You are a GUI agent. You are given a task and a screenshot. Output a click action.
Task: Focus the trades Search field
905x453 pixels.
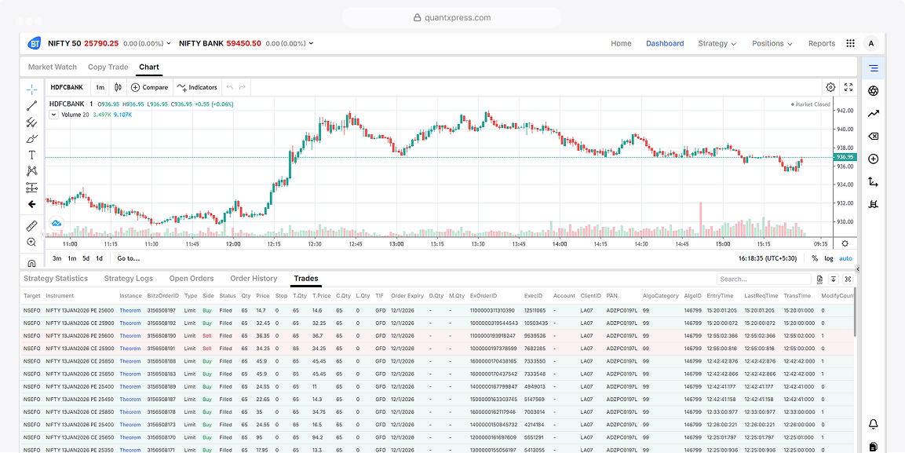pyautogui.click(x=765, y=279)
